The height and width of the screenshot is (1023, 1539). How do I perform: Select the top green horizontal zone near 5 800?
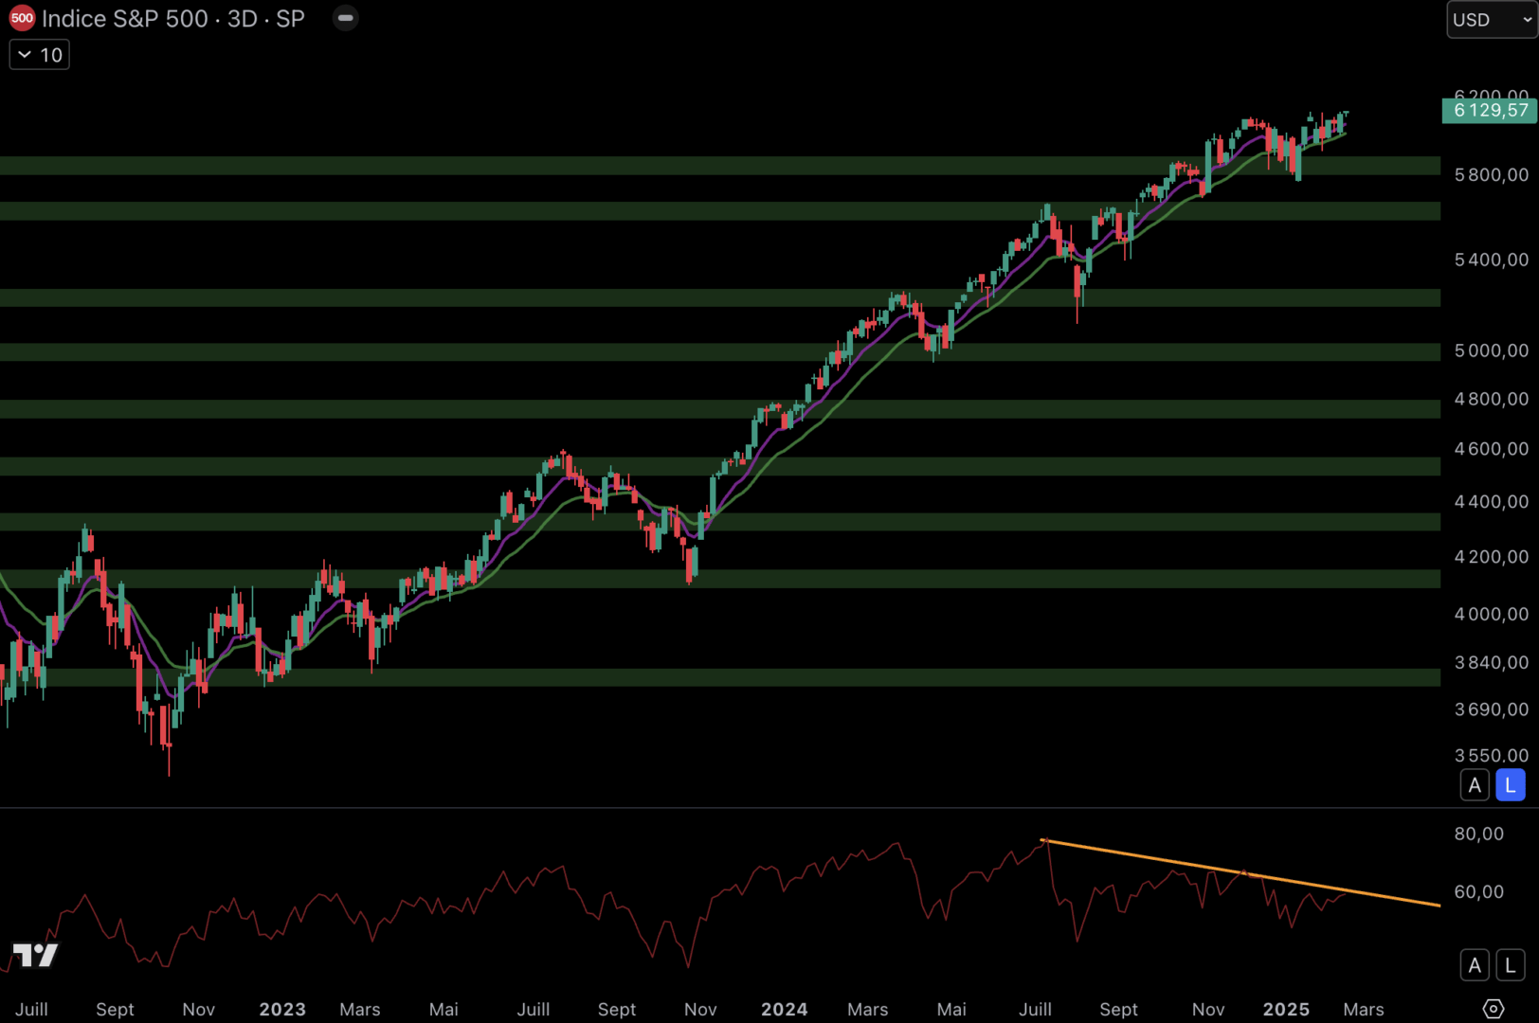(720, 166)
